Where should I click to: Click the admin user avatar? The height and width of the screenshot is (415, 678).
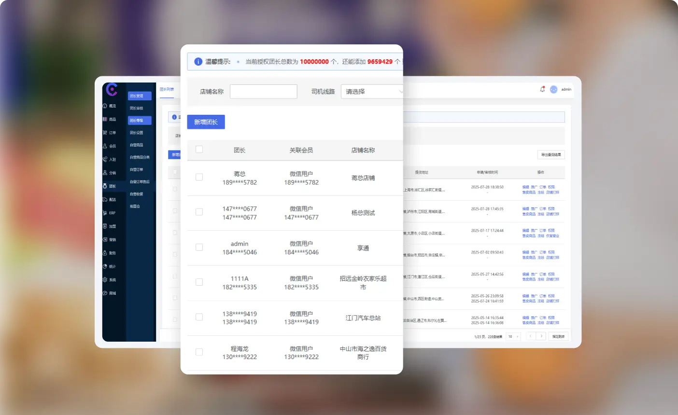(x=553, y=89)
